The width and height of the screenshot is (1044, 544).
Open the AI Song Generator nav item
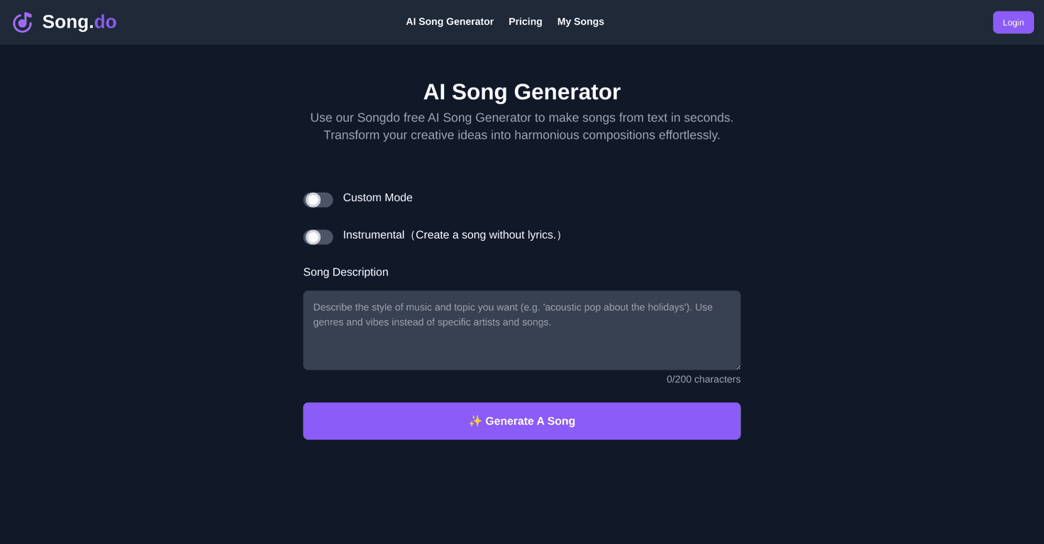450,21
